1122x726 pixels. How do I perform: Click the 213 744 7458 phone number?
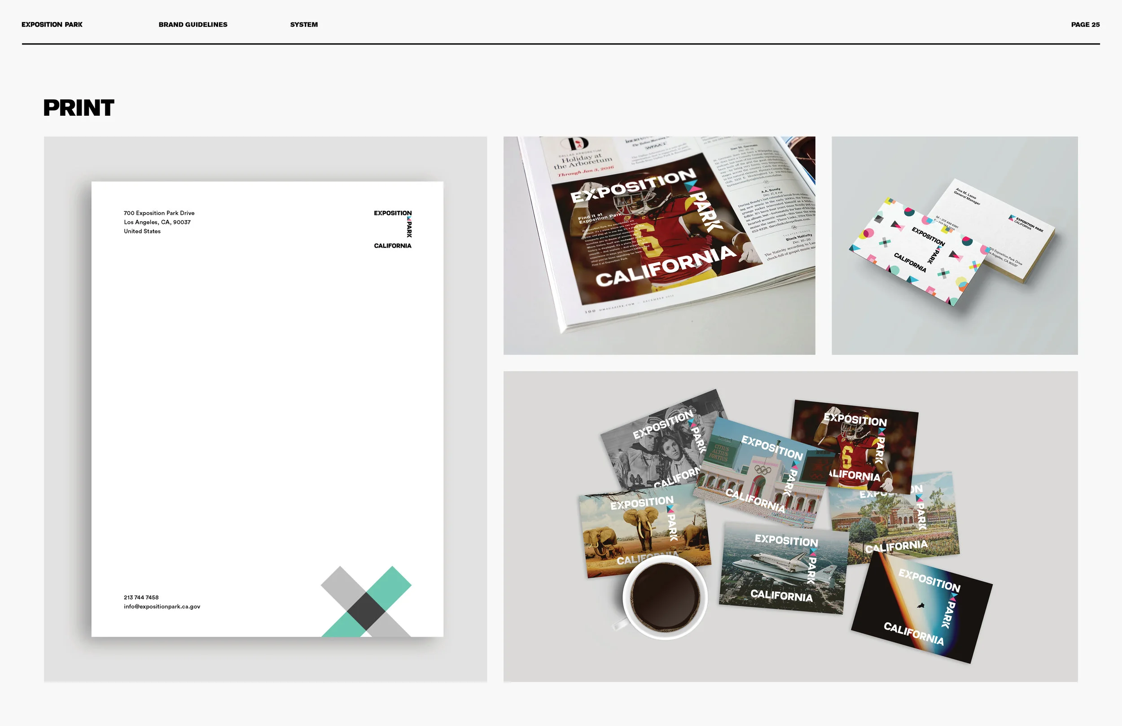(x=141, y=597)
